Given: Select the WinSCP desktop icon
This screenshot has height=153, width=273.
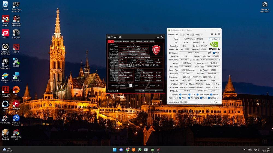Looking at the screenshot, I should [x=16, y=63].
